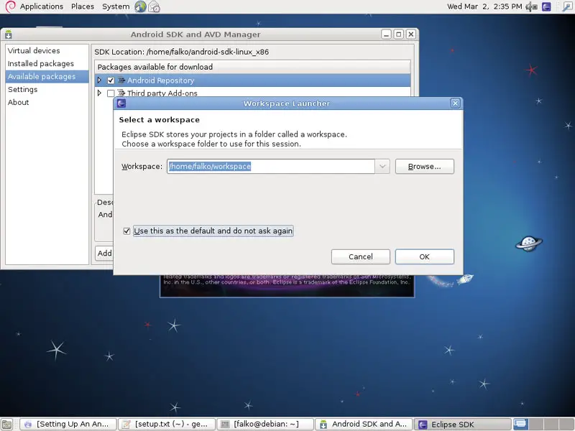
Task: Select Available packages in SDK Manager sidebar
Action: coord(47,77)
